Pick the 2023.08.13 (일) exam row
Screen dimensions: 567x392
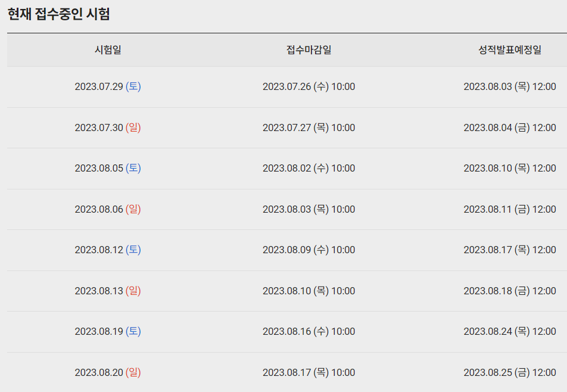point(108,291)
